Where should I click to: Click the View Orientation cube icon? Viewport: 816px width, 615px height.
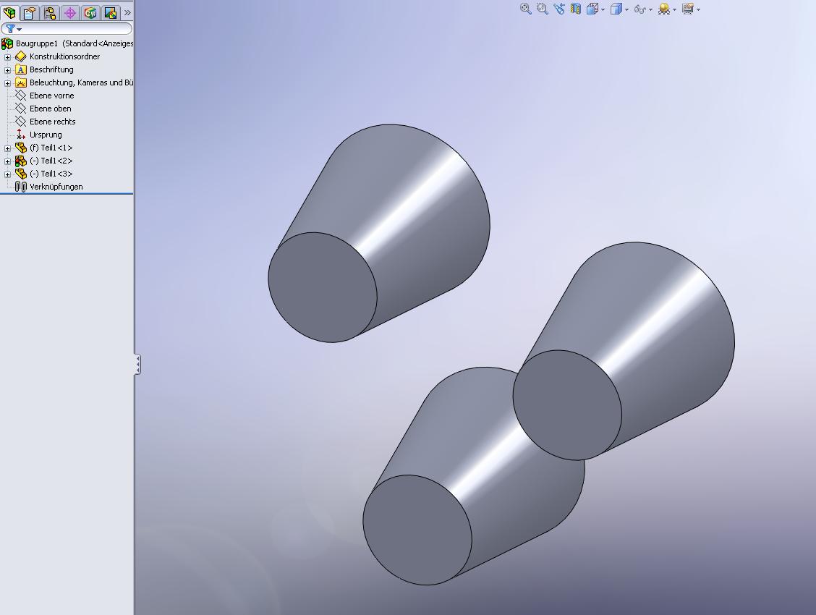coord(592,9)
